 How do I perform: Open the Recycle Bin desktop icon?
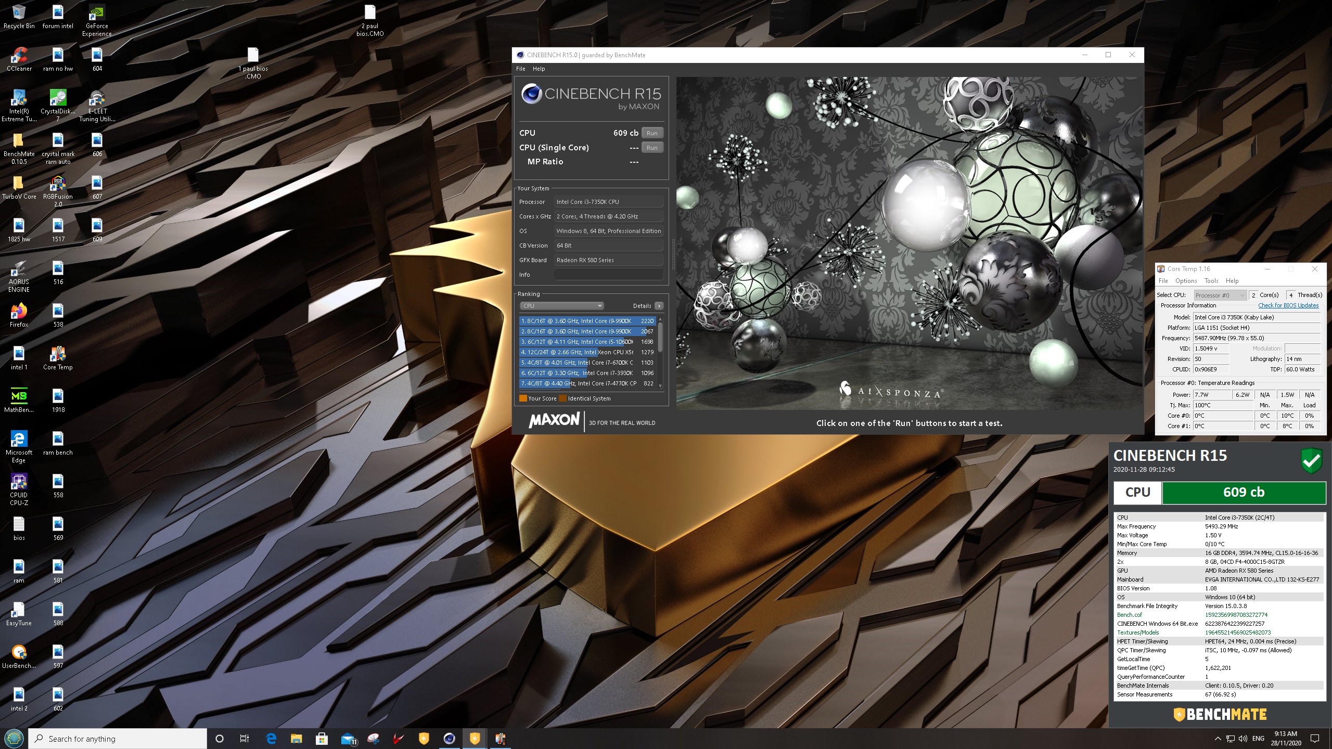[x=19, y=17]
